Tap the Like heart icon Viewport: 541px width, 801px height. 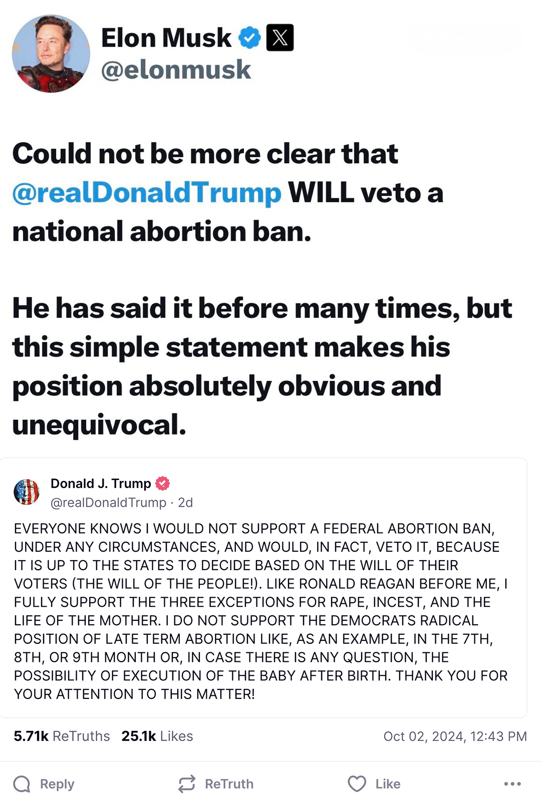click(x=356, y=784)
